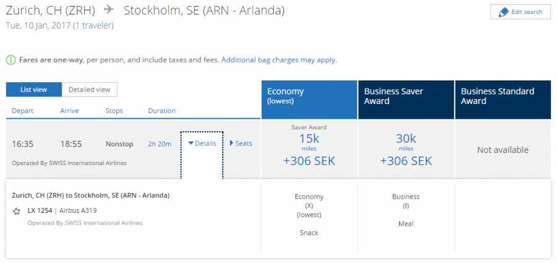Select the 15k miles Economy Saver Award fare
The width and height of the screenshot is (557, 263).
(309, 147)
